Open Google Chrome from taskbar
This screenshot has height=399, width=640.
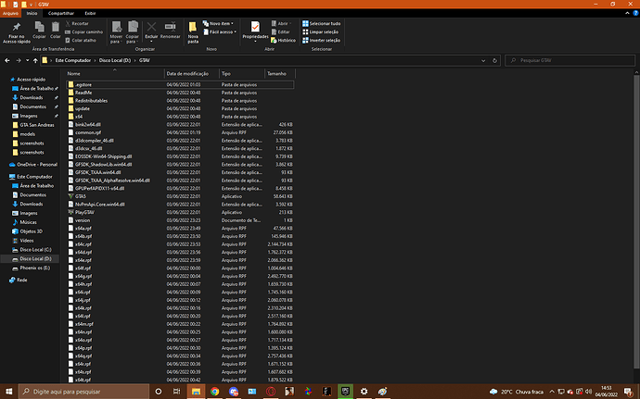(214, 392)
